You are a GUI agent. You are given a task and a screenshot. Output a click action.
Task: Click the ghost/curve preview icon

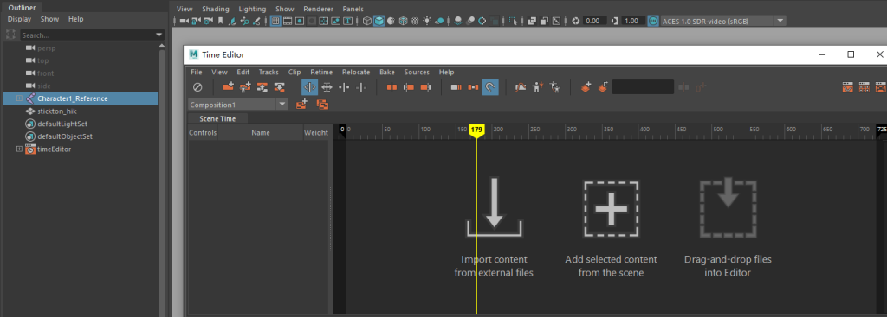(x=521, y=87)
